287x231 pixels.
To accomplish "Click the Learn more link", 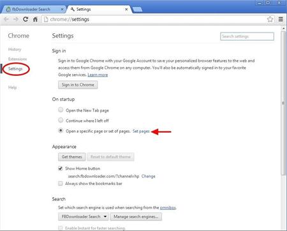I will click(98, 75).
